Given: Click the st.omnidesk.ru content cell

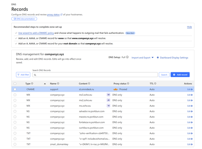Looking at the screenshot, I should pyautogui.click(x=86, y=89).
